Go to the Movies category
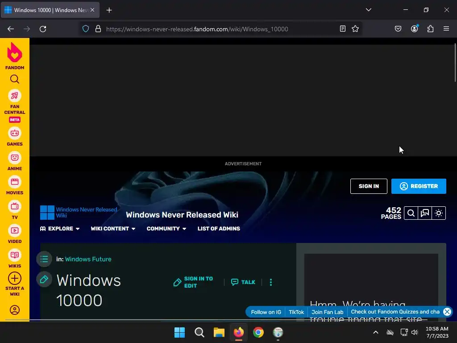 15,185
